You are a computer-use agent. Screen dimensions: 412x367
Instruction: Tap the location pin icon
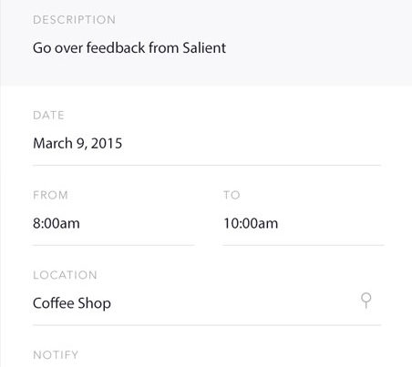click(366, 301)
